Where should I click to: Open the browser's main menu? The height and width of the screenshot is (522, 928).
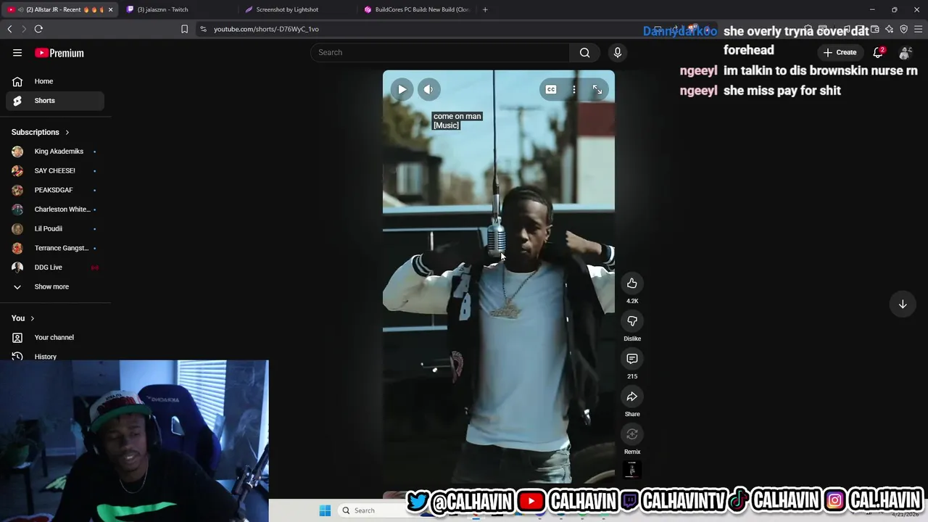(x=919, y=29)
